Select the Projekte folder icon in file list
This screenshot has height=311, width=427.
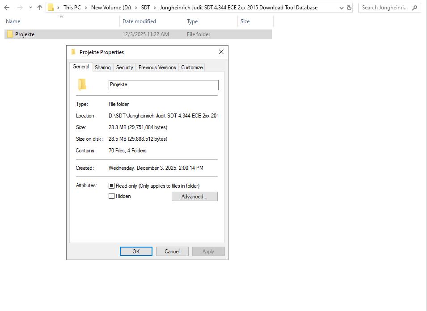(10, 34)
